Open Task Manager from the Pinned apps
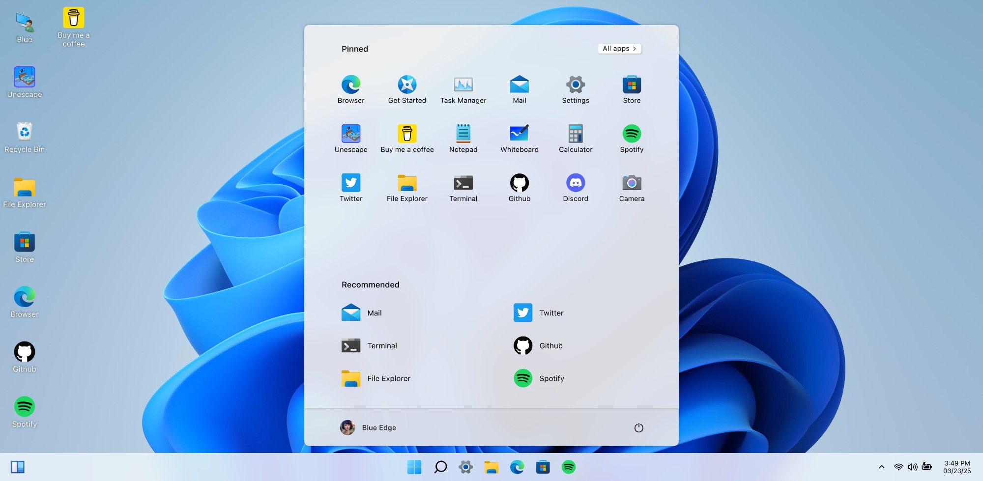983x481 pixels. pos(463,89)
